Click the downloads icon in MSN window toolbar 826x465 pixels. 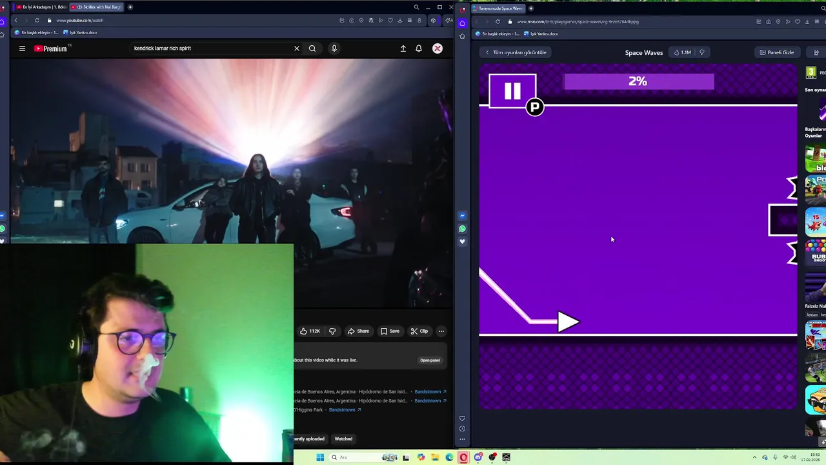coord(807,21)
